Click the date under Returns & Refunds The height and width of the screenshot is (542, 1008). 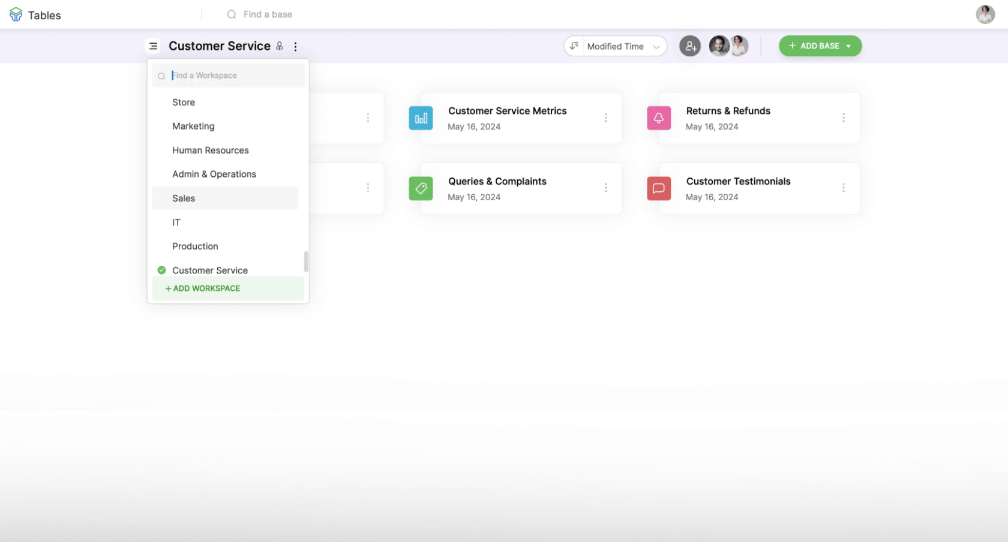[x=712, y=127]
